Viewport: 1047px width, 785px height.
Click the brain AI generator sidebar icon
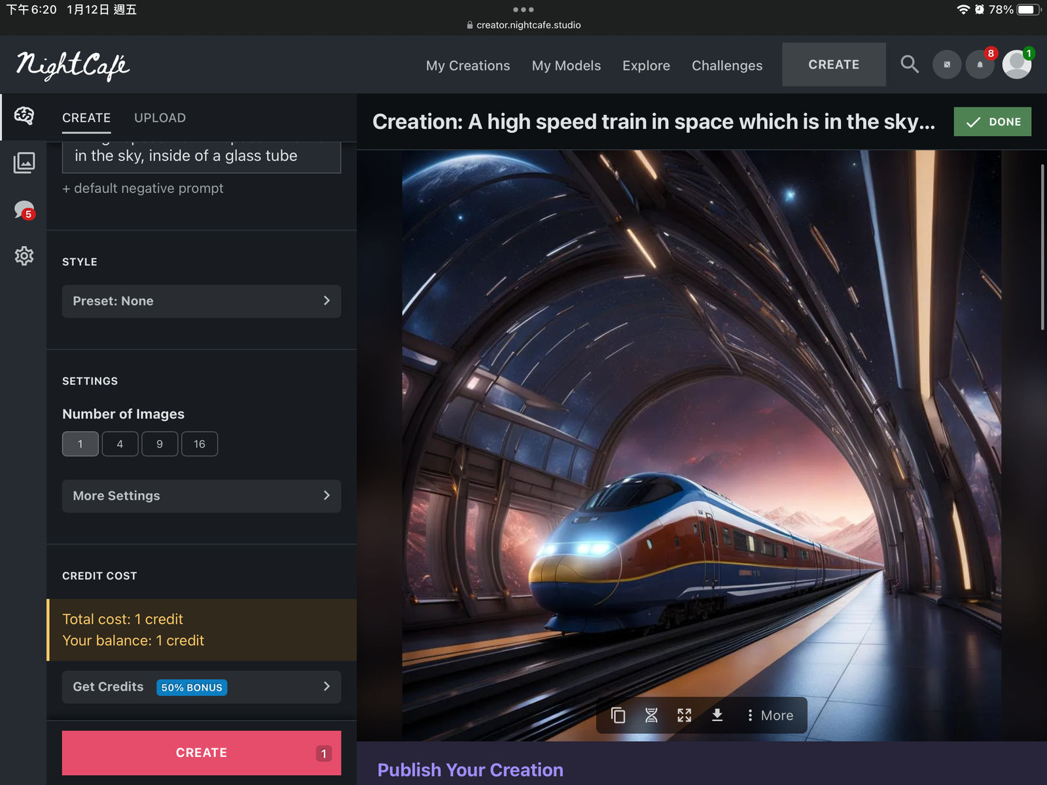[x=24, y=116]
